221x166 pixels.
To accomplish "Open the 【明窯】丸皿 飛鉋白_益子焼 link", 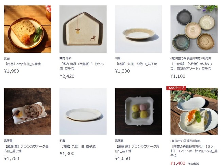I will (x=136, y=64).
